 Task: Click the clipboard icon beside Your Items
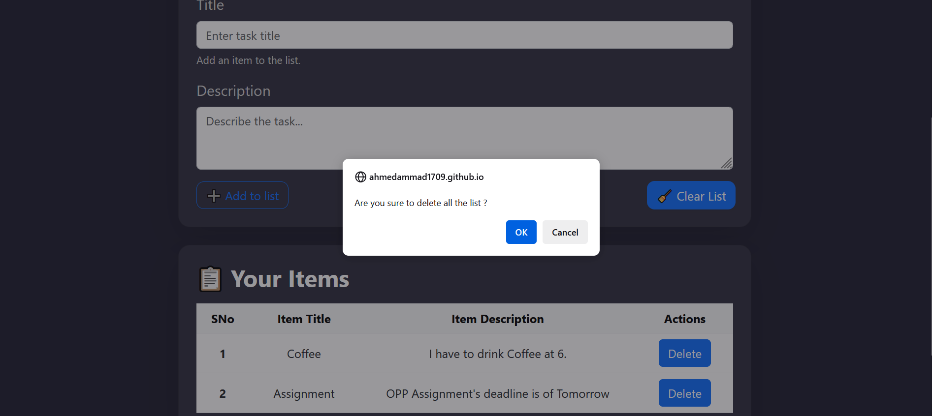[210, 279]
